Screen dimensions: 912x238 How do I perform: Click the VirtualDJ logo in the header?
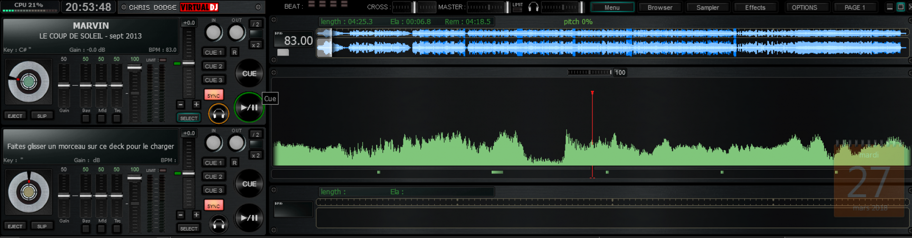(199, 7)
